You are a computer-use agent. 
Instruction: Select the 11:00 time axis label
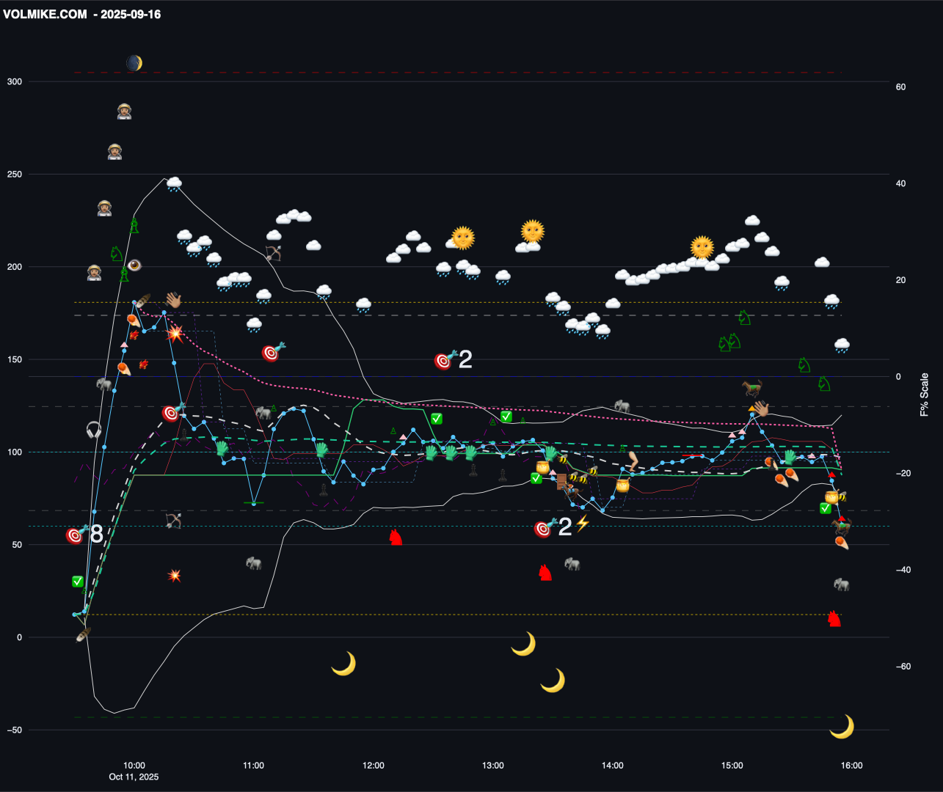(253, 766)
